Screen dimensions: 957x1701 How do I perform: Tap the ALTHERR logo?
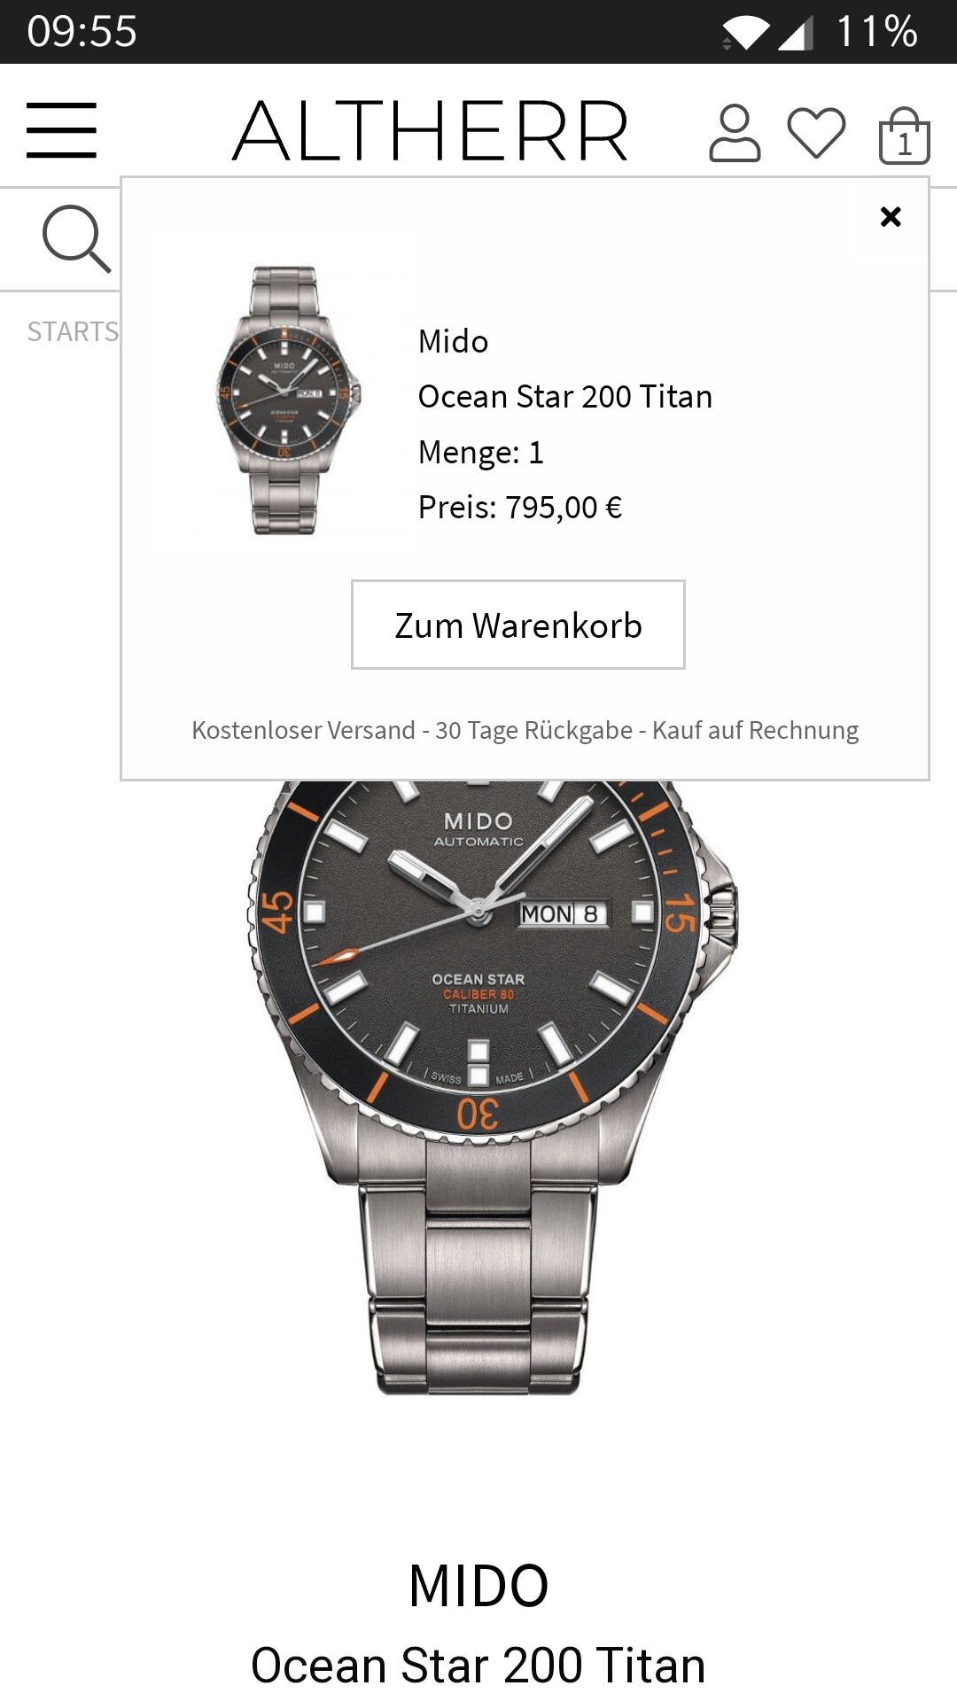431,131
